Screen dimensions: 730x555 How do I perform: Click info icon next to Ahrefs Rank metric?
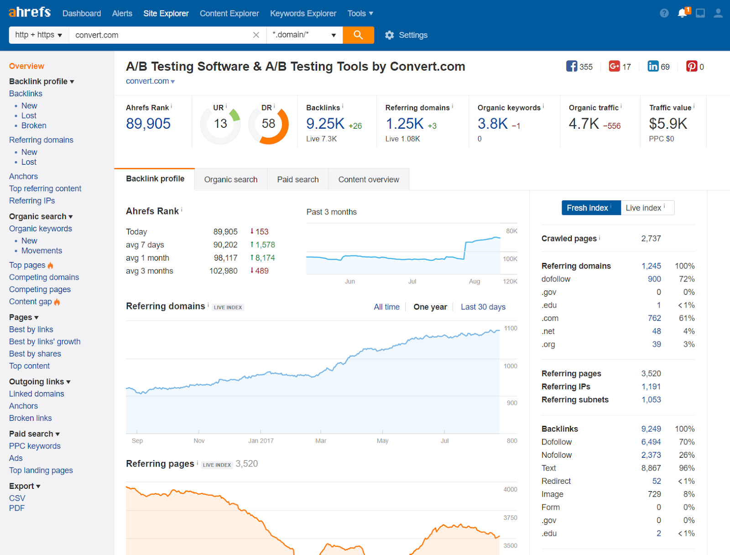pos(171,106)
